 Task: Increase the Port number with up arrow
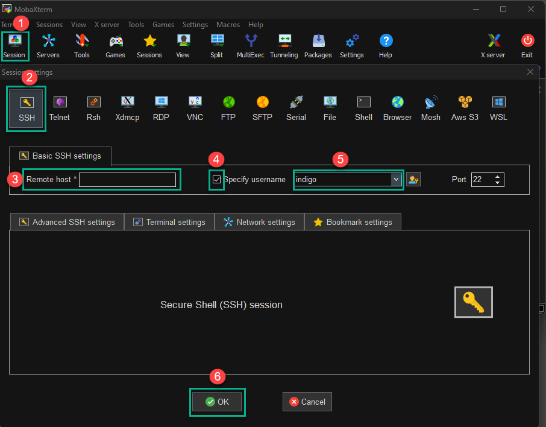[x=498, y=177]
